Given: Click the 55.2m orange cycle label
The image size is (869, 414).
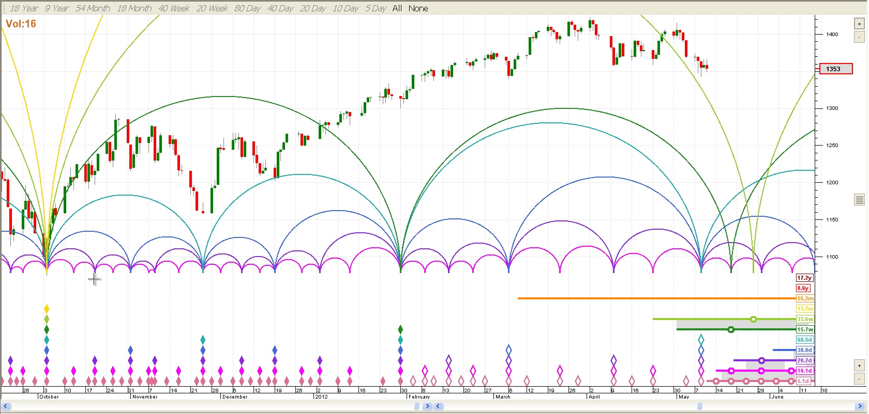Looking at the screenshot, I should tap(805, 298).
